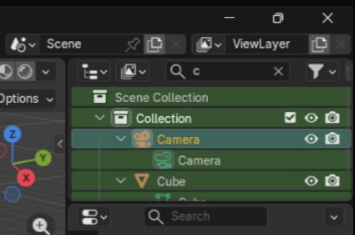
Task: Click the negative Z axis gizmo circle
Action: pyautogui.click(x=13, y=194)
